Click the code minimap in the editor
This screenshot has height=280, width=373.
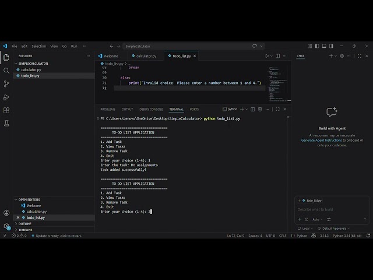coord(277,83)
